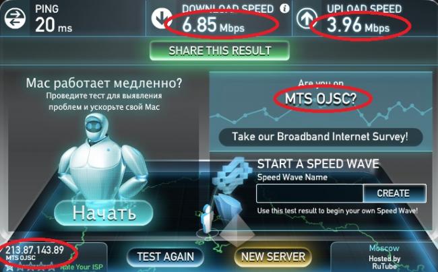Click the robot mascot in the Mac ad

point(103,156)
